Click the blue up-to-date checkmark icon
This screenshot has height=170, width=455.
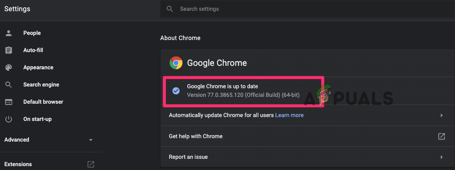point(176,91)
